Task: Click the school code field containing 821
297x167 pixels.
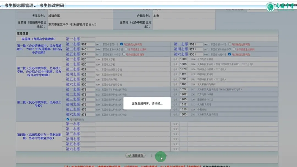Action: (88, 69)
